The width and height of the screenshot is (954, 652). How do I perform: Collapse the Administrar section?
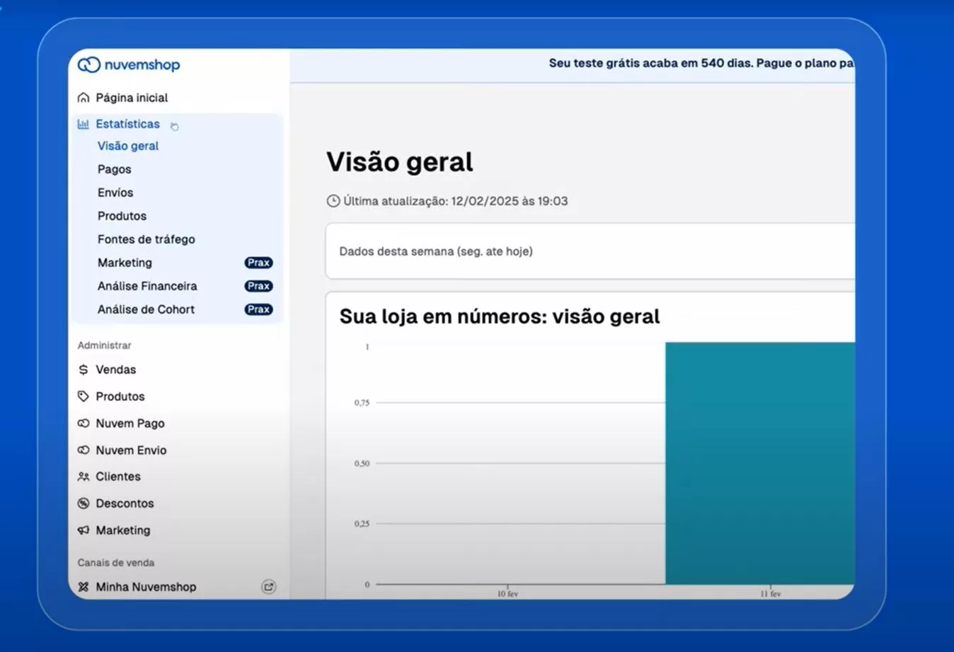(104, 345)
